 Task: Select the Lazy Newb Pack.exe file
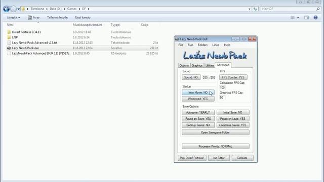[83, 48]
